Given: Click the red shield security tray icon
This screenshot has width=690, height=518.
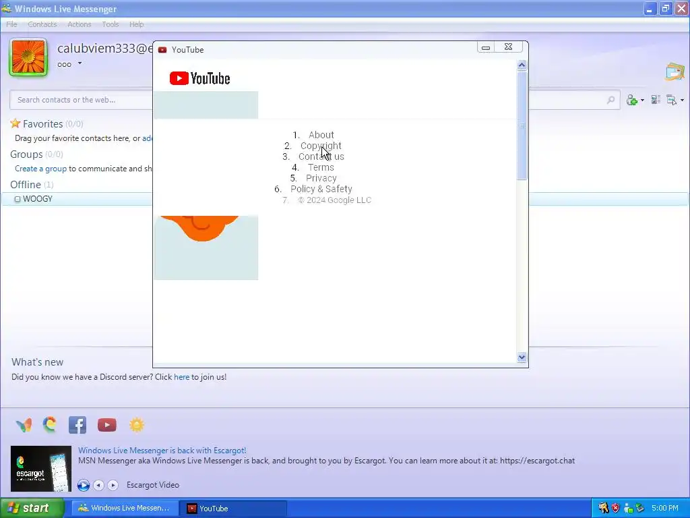Looking at the screenshot, I should click(x=616, y=508).
